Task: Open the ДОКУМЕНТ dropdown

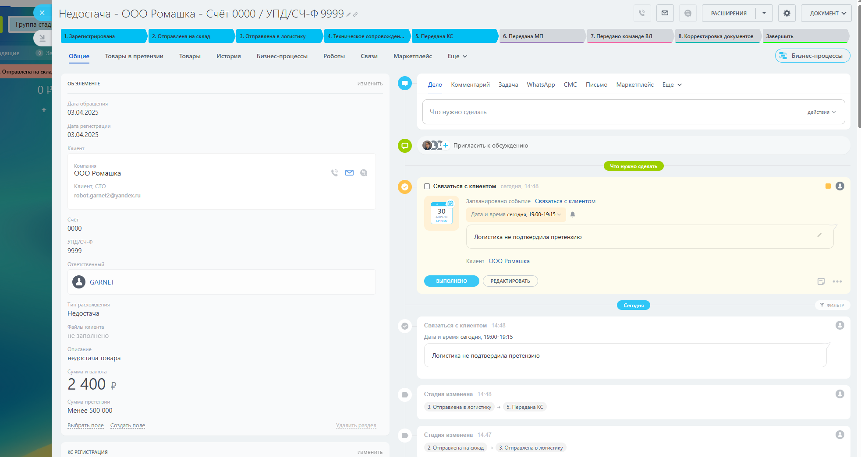Action: [826, 13]
